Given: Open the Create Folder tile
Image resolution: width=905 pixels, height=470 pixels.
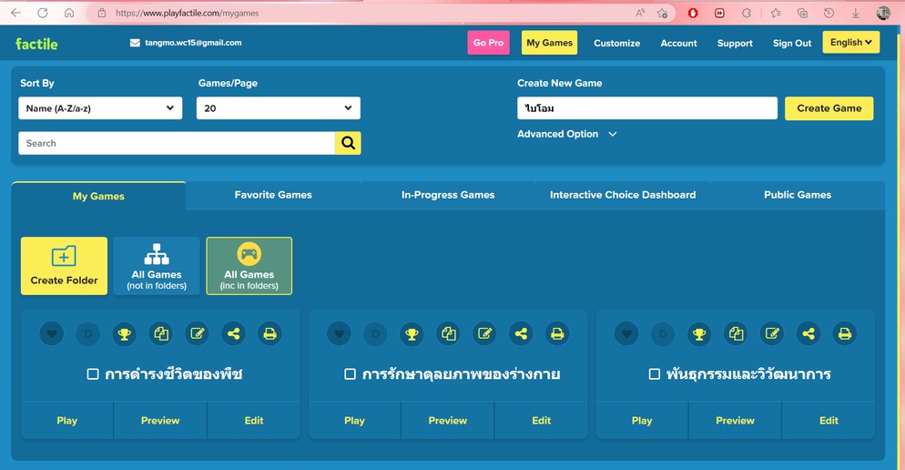Looking at the screenshot, I should 64,266.
